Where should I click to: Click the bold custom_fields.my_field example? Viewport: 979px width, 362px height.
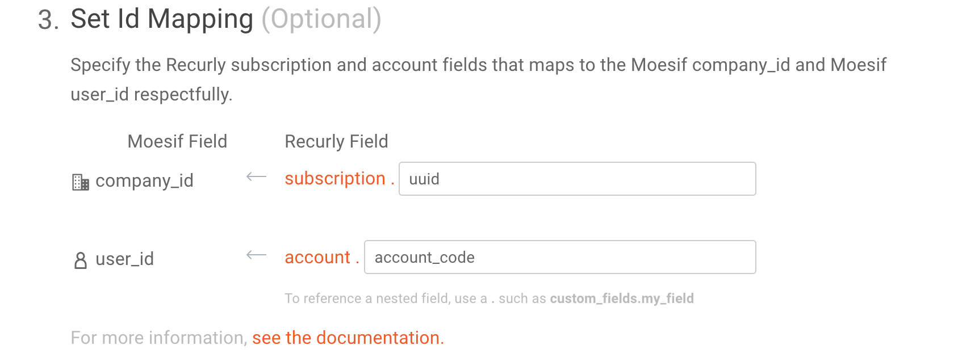click(x=622, y=298)
